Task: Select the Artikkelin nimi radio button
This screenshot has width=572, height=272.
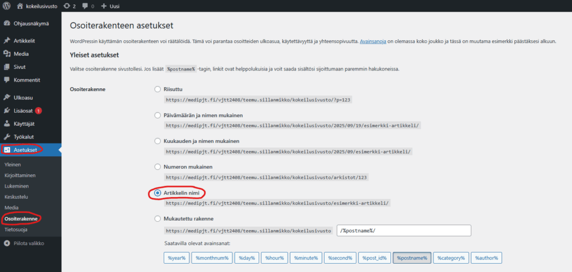Action: pyautogui.click(x=158, y=193)
